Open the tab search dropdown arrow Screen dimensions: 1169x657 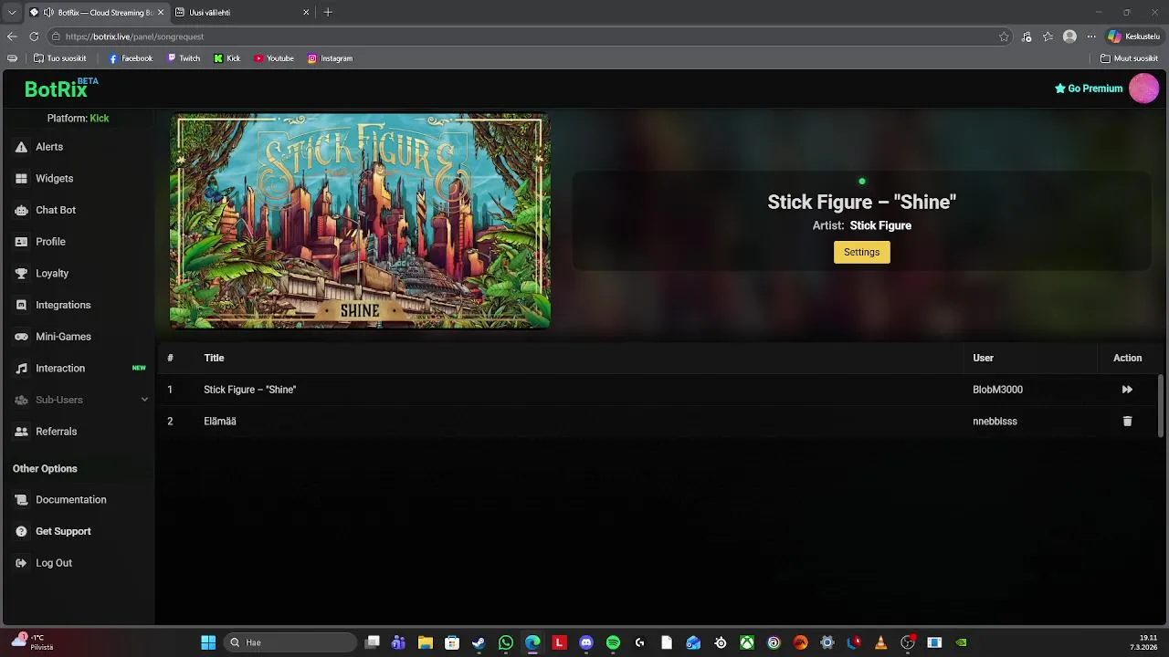(12, 13)
